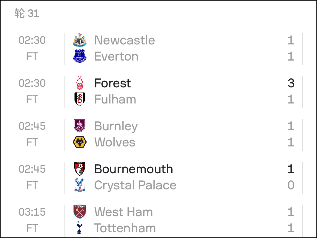Click Forest's score of 3

coord(291,83)
